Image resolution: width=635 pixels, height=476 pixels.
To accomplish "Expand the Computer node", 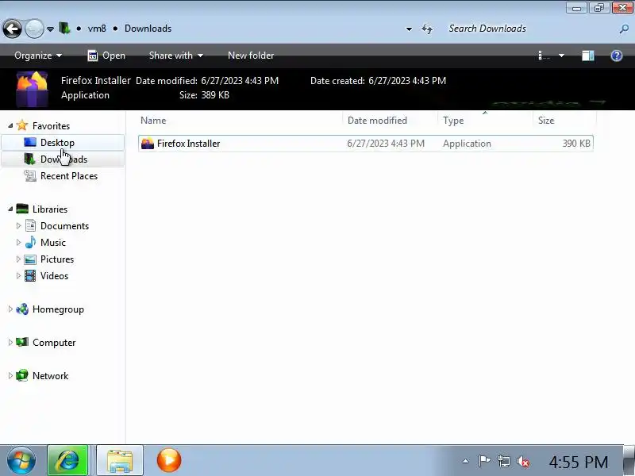I will pos(10,343).
